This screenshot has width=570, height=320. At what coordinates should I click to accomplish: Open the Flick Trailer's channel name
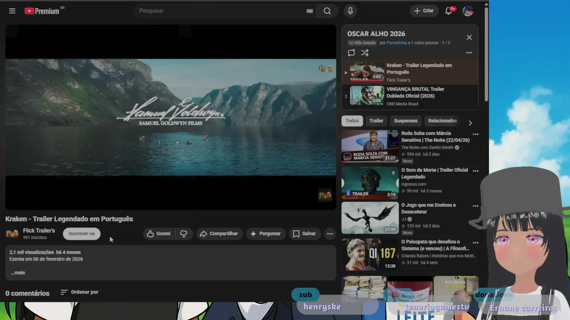39,231
